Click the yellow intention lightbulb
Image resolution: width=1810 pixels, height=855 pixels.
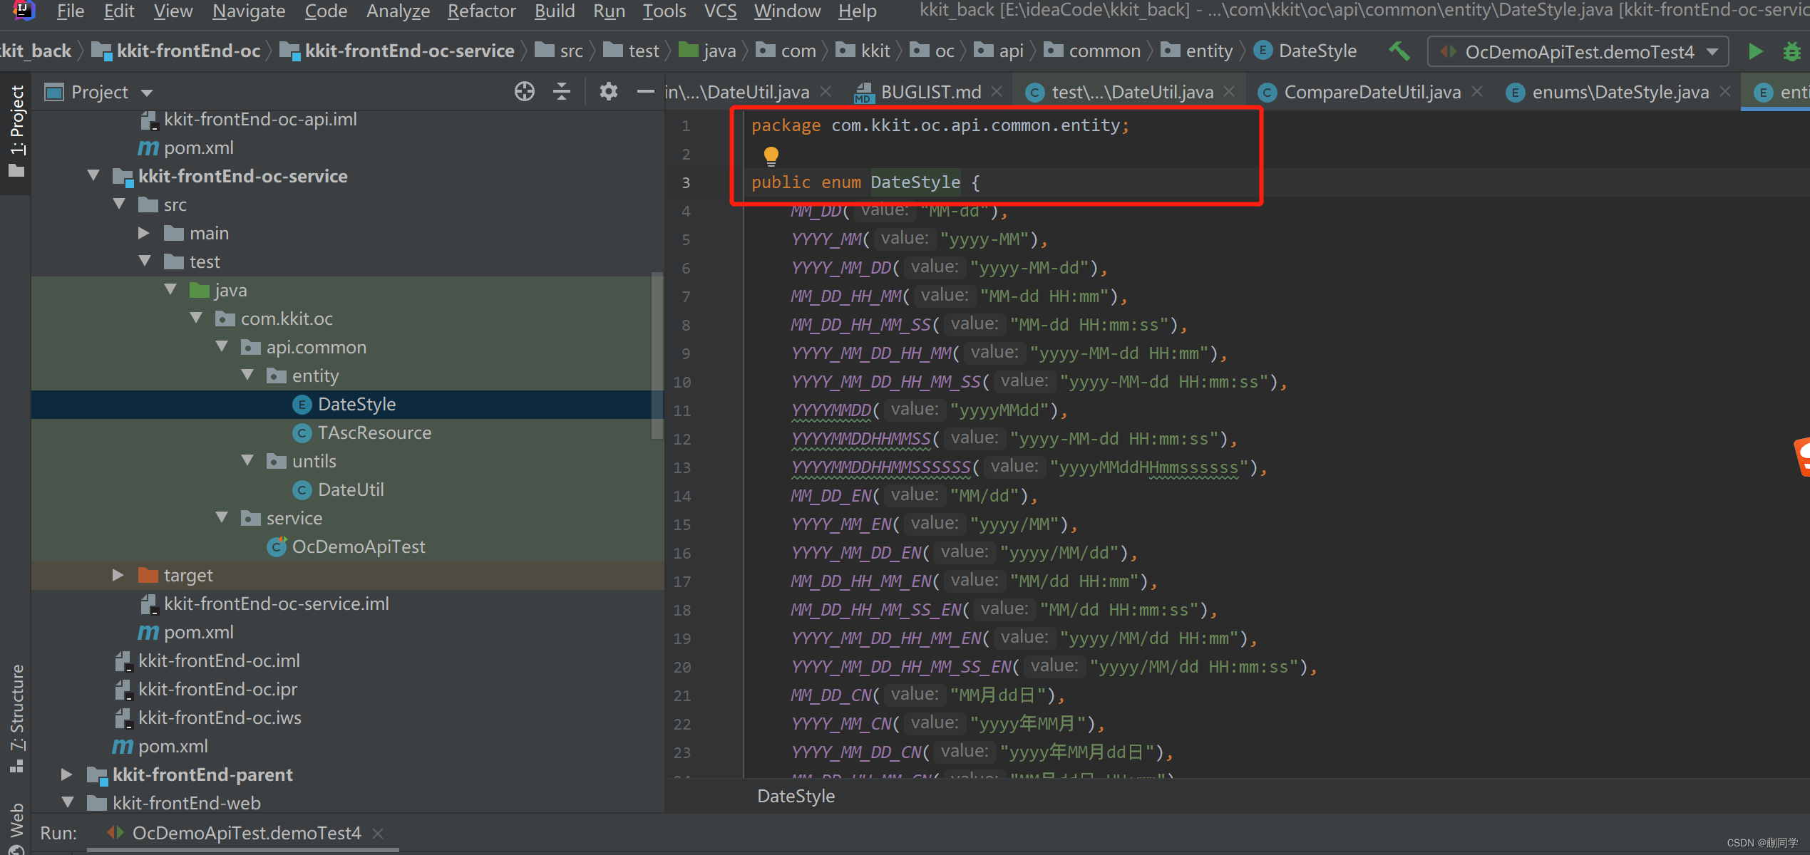771,155
